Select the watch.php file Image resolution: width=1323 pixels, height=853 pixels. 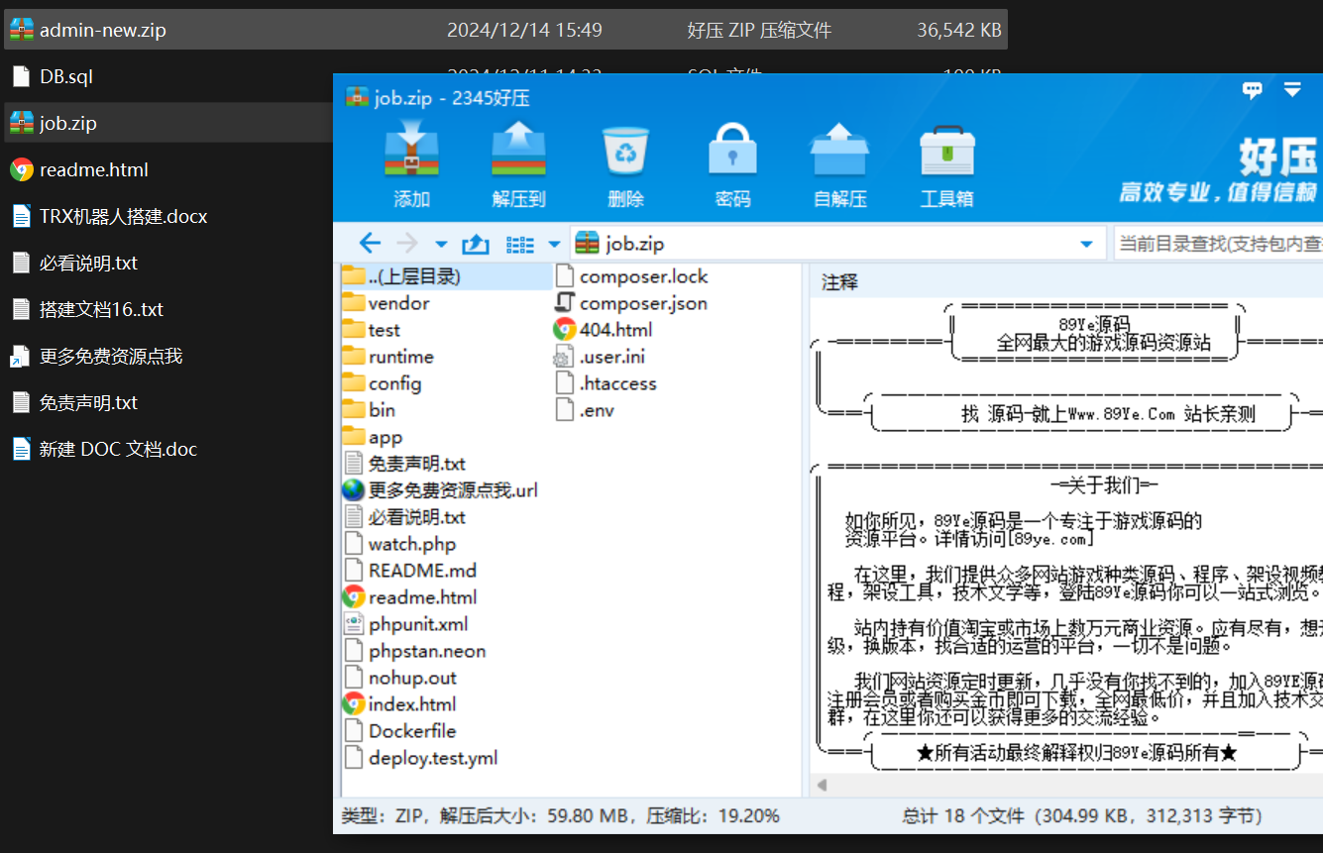tap(399, 544)
